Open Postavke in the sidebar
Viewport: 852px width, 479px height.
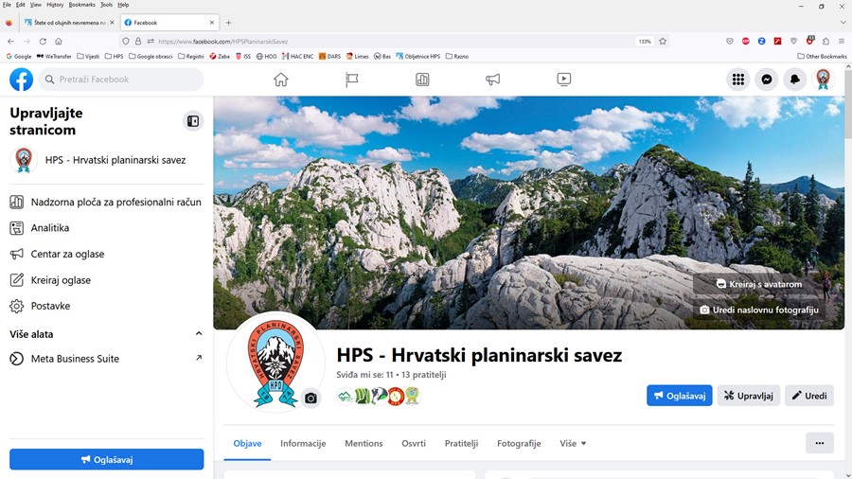click(x=106, y=306)
